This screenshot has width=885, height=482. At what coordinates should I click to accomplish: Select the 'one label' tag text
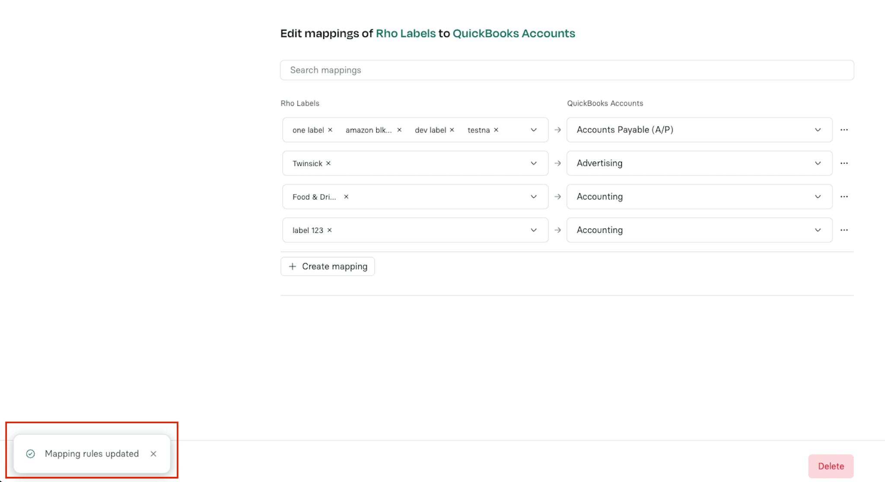click(308, 130)
